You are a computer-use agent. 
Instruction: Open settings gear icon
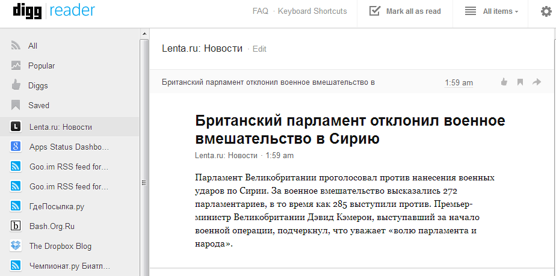point(546,11)
